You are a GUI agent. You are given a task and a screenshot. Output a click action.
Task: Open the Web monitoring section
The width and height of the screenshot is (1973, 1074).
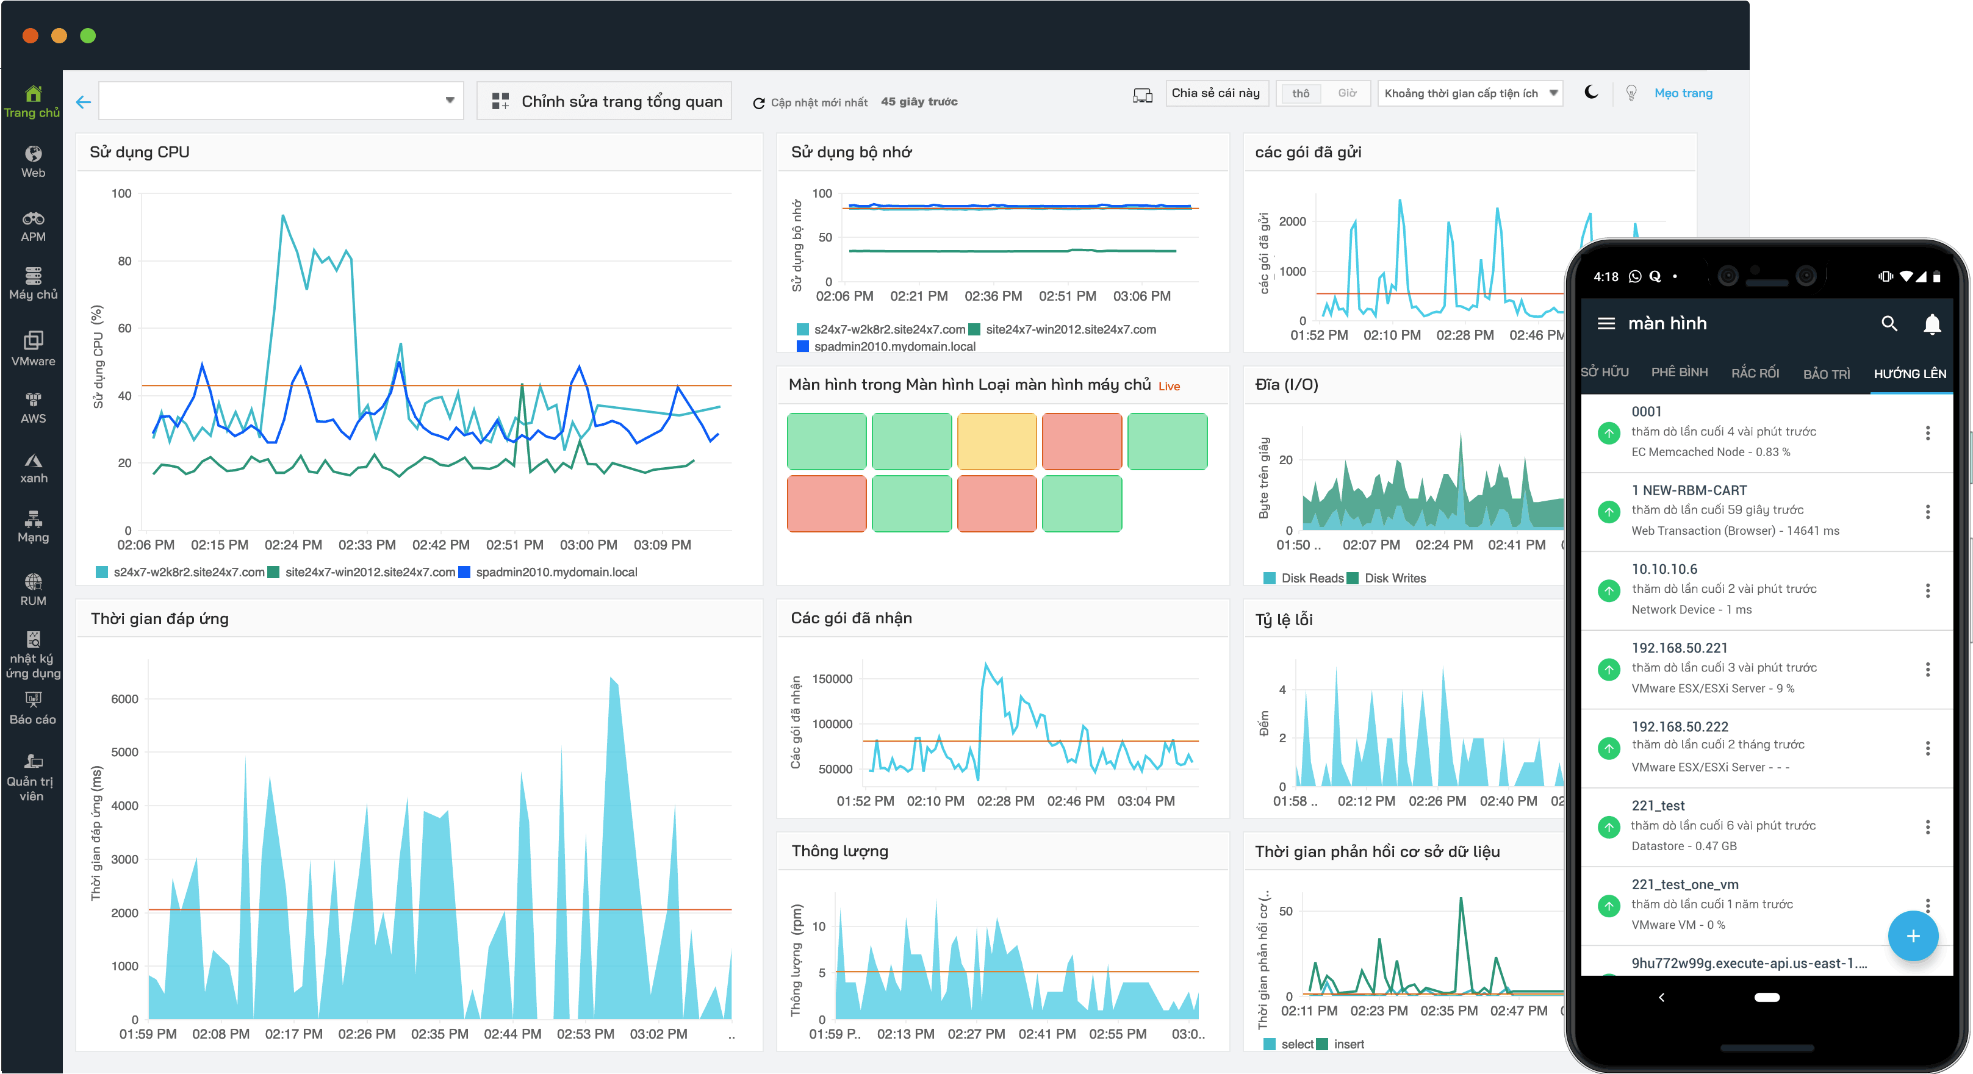32,161
